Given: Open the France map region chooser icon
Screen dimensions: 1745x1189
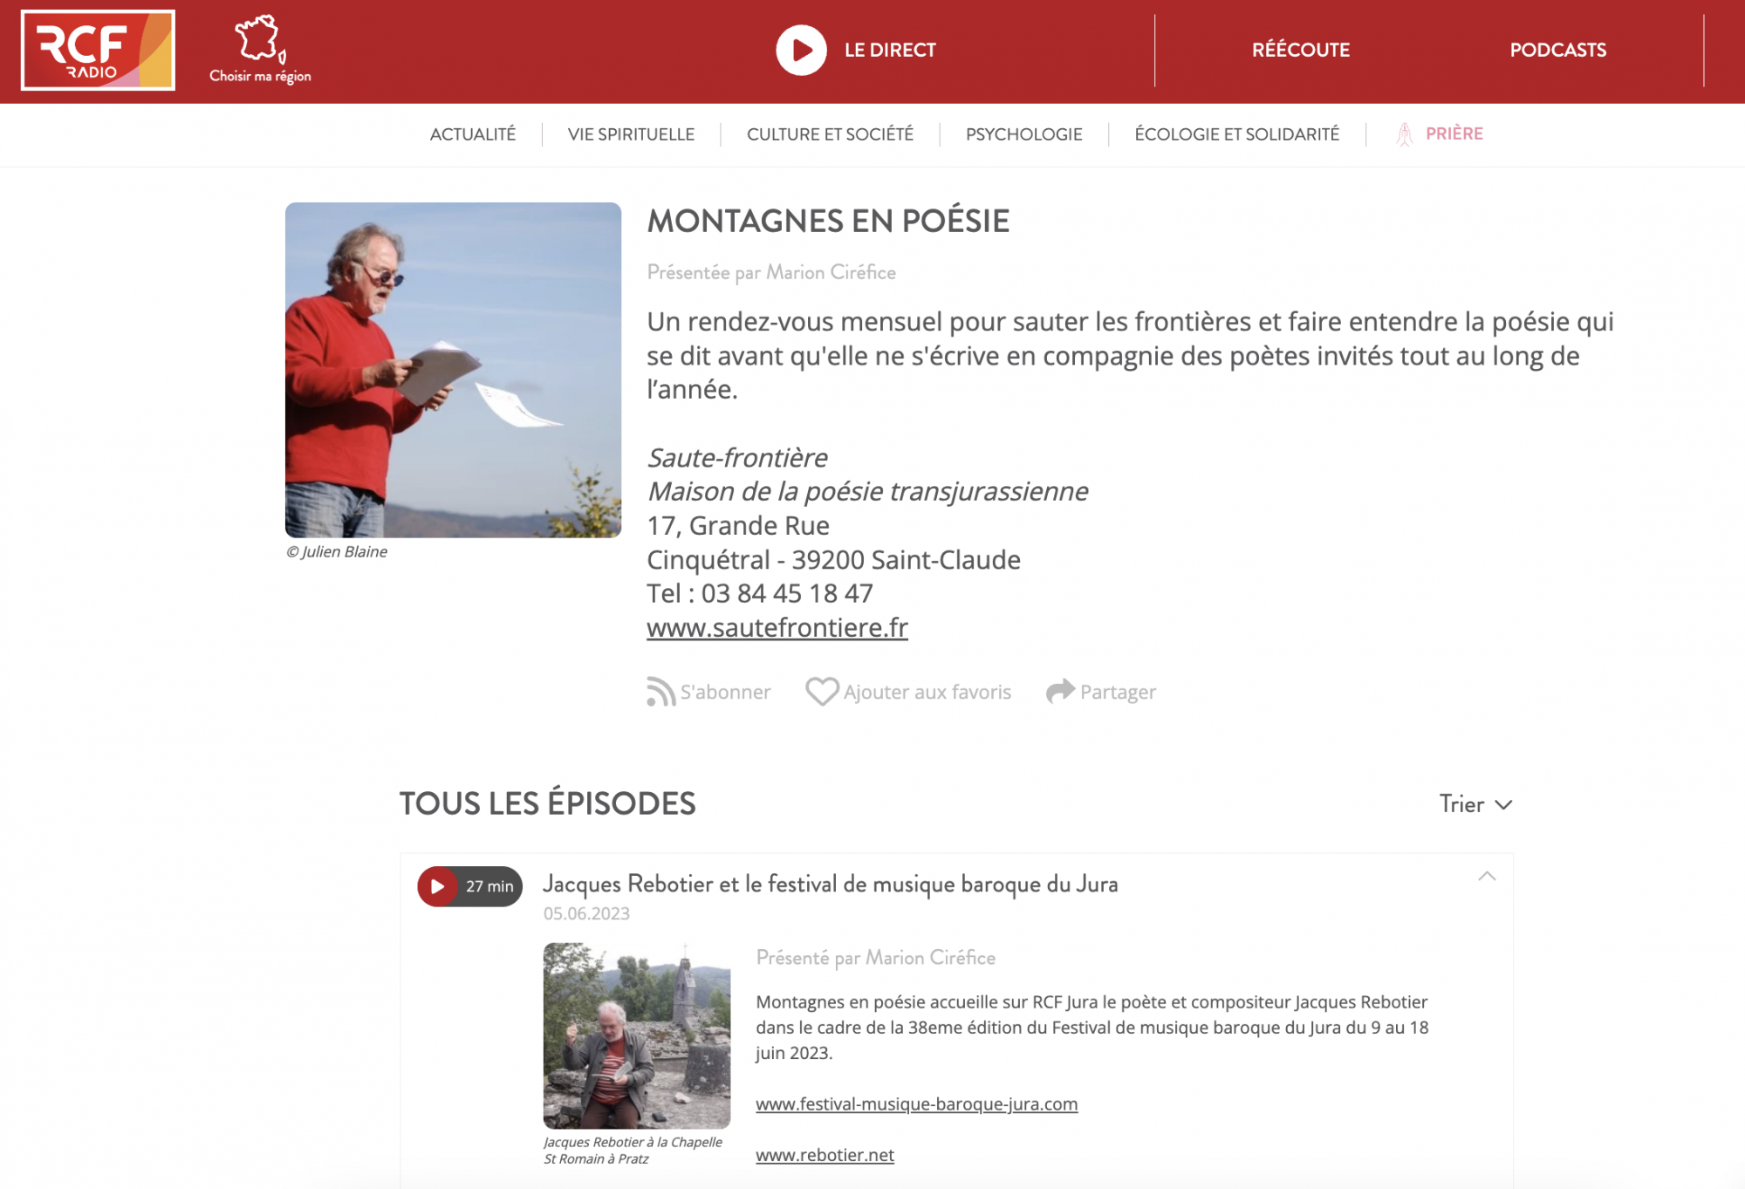Looking at the screenshot, I should (260, 39).
